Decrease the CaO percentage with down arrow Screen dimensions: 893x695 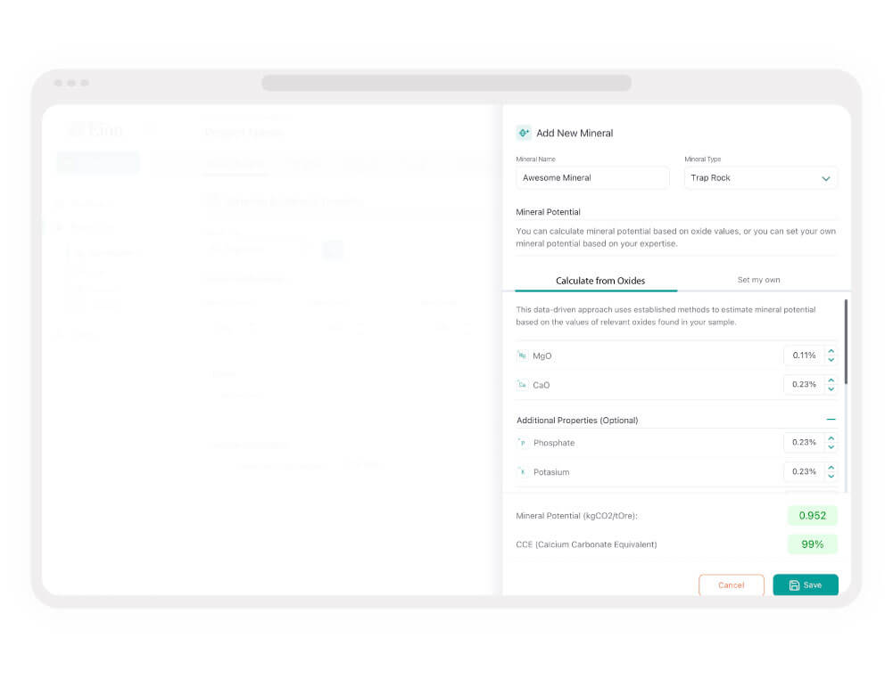click(831, 389)
